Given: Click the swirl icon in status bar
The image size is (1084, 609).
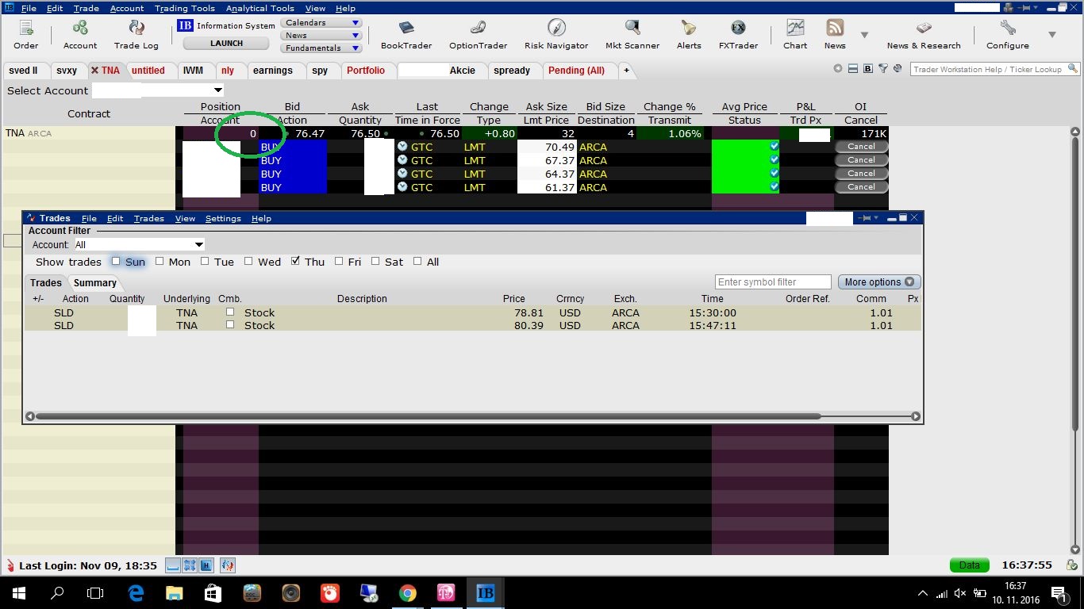Looking at the screenshot, I should (228, 565).
